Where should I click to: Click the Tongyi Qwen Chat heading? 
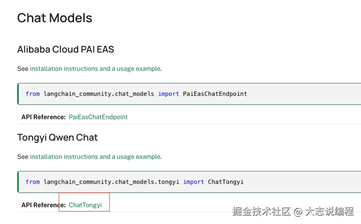click(57, 138)
